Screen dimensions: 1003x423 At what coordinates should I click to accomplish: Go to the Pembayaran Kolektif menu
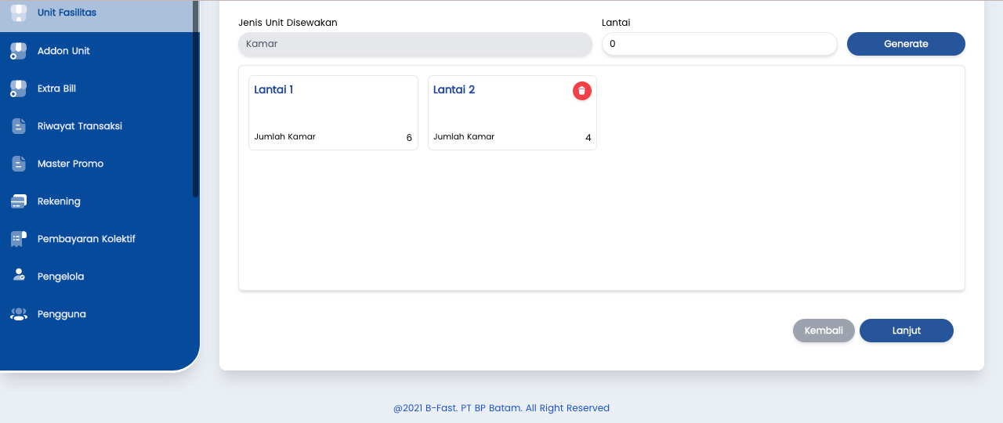(x=86, y=239)
